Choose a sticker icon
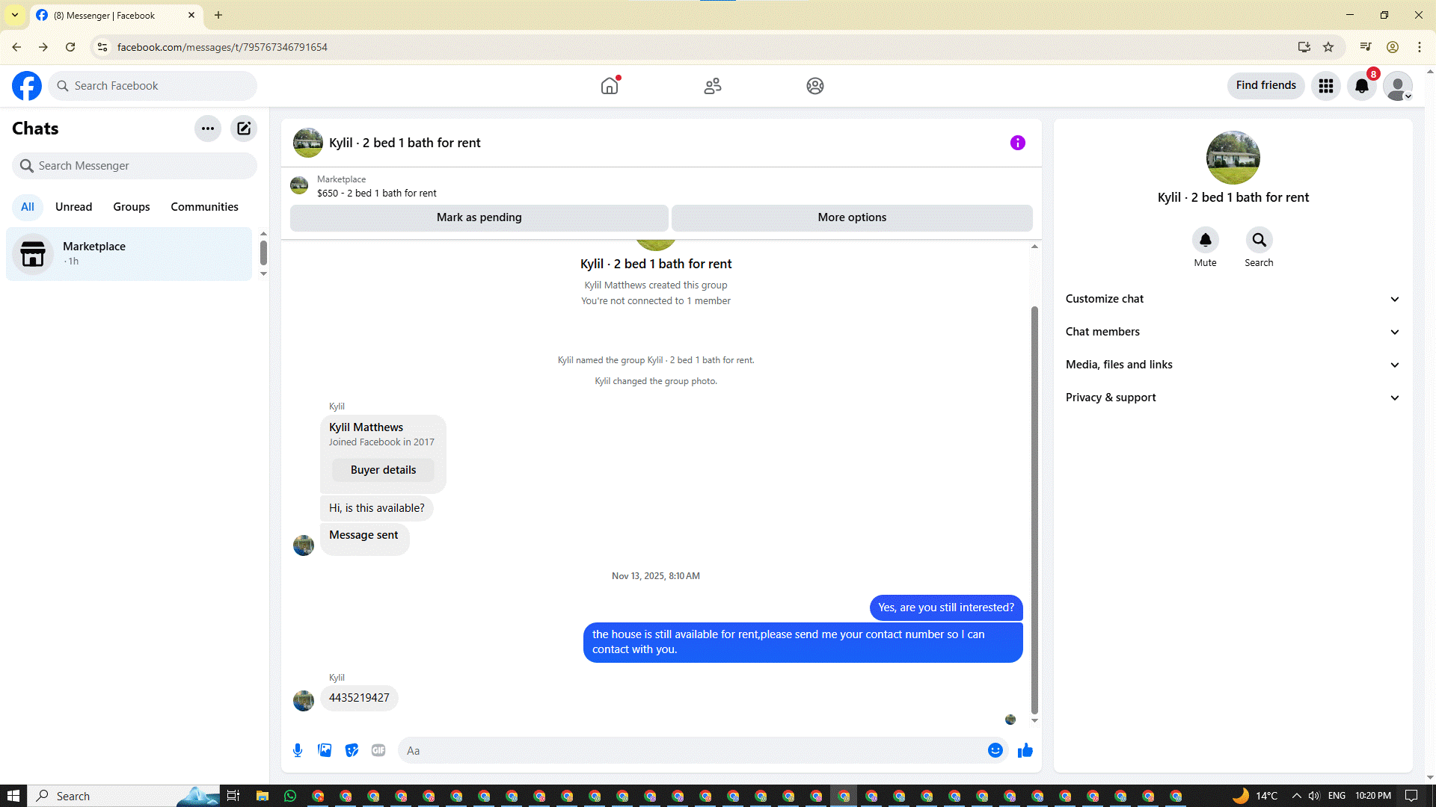The image size is (1436, 807). [x=352, y=750]
